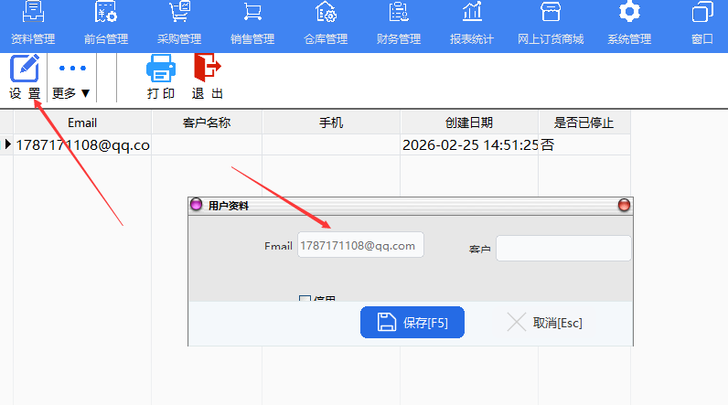Open the 窗口 window menu
This screenshot has width=728, height=405.
tap(702, 25)
